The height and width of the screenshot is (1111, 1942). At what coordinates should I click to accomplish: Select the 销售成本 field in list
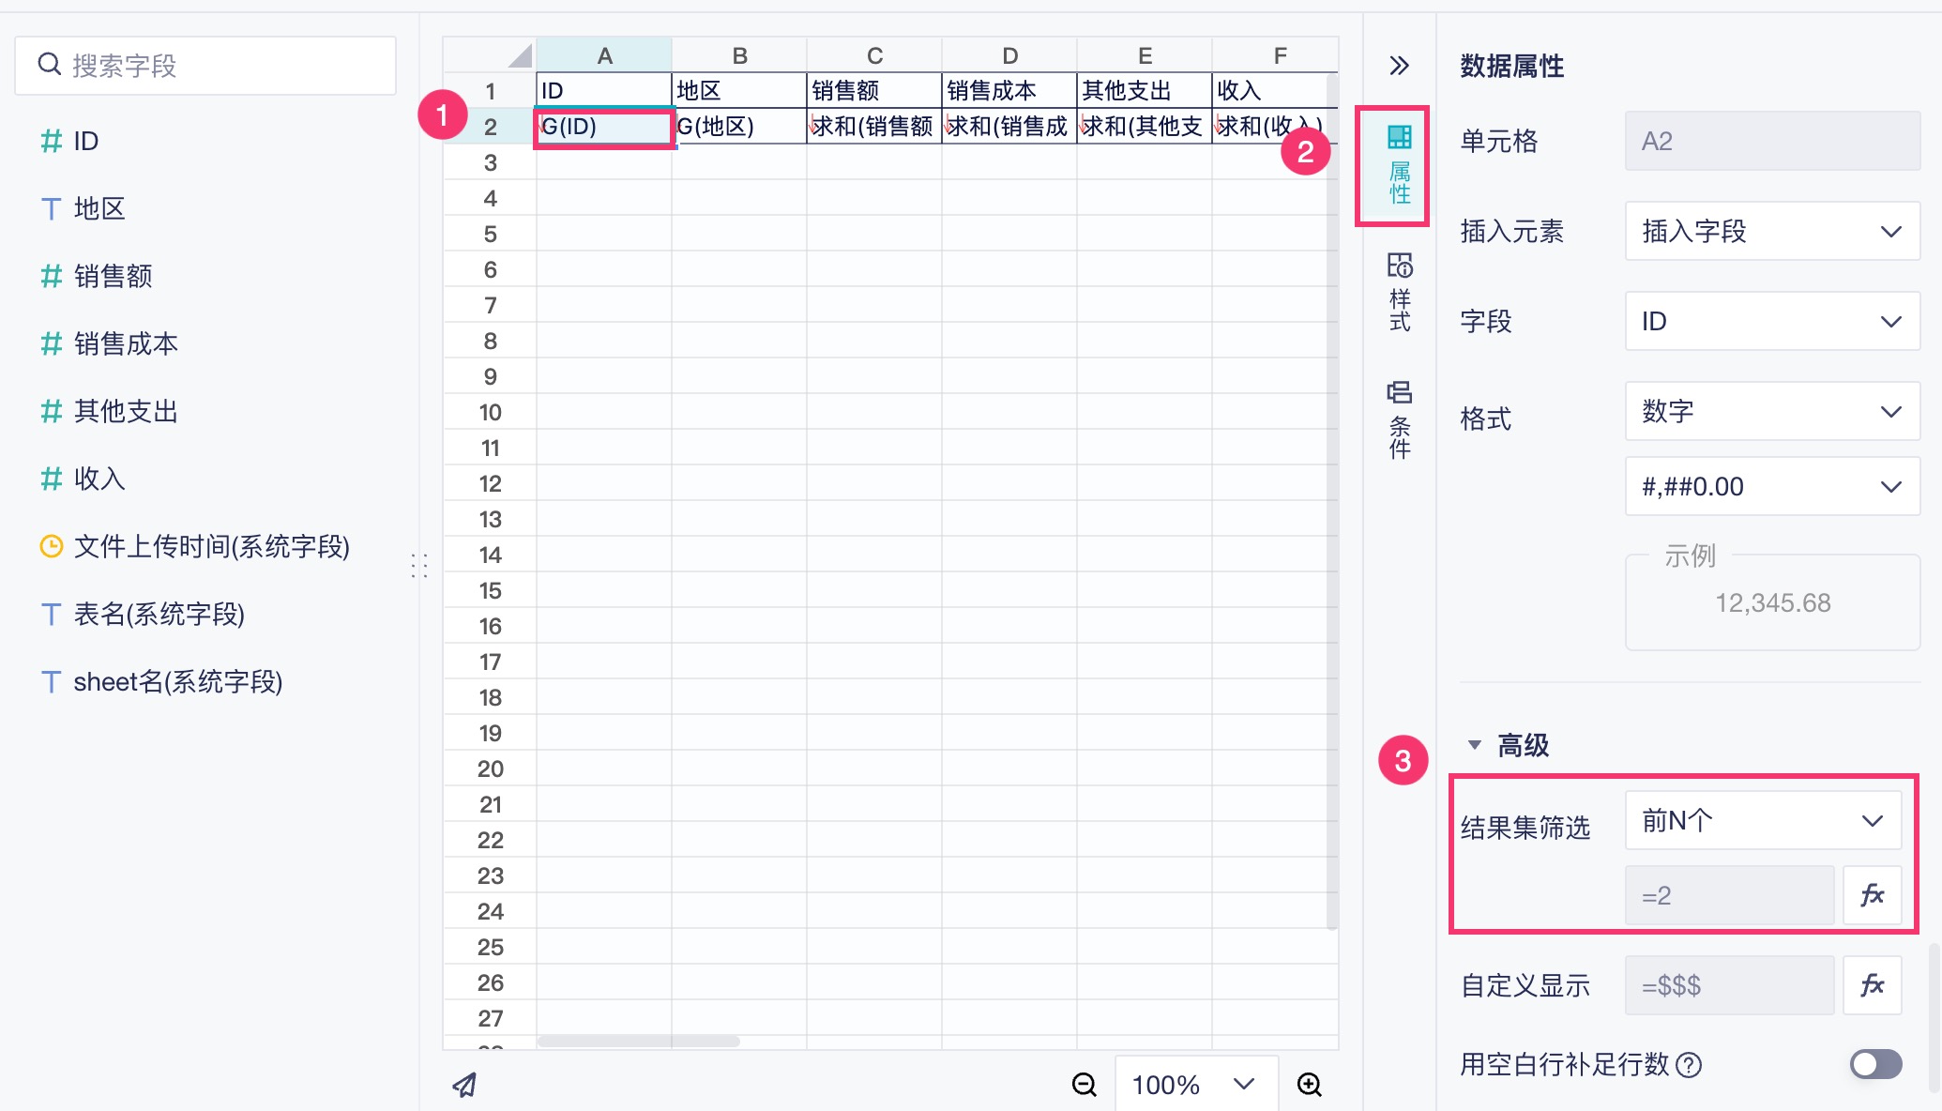tap(126, 343)
